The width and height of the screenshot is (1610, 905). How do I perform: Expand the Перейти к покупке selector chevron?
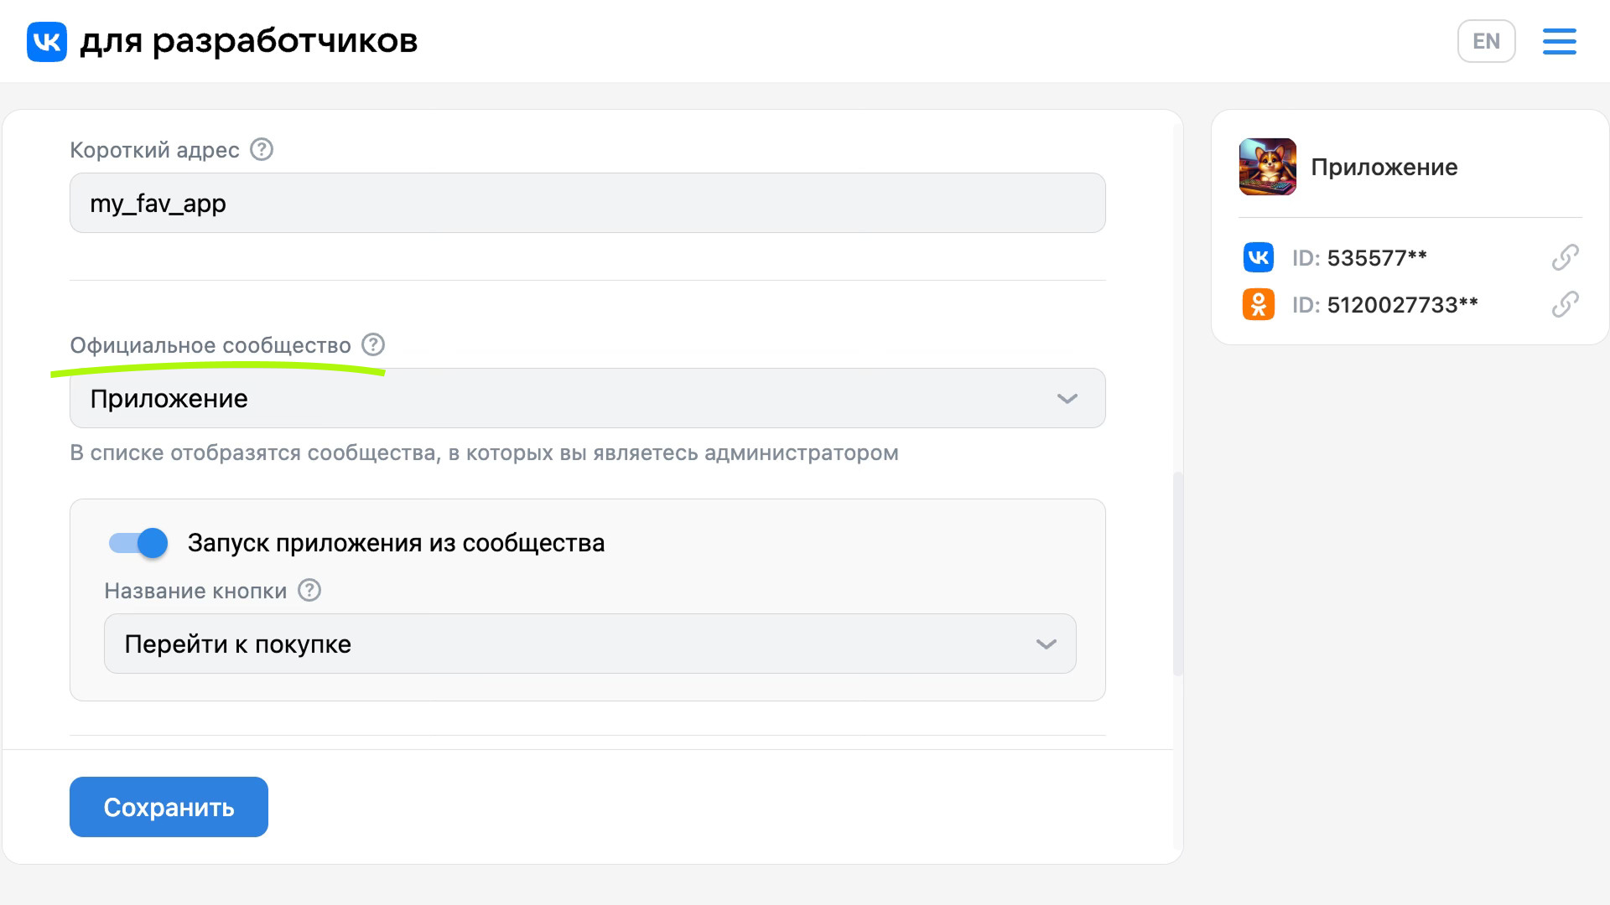coord(1045,644)
